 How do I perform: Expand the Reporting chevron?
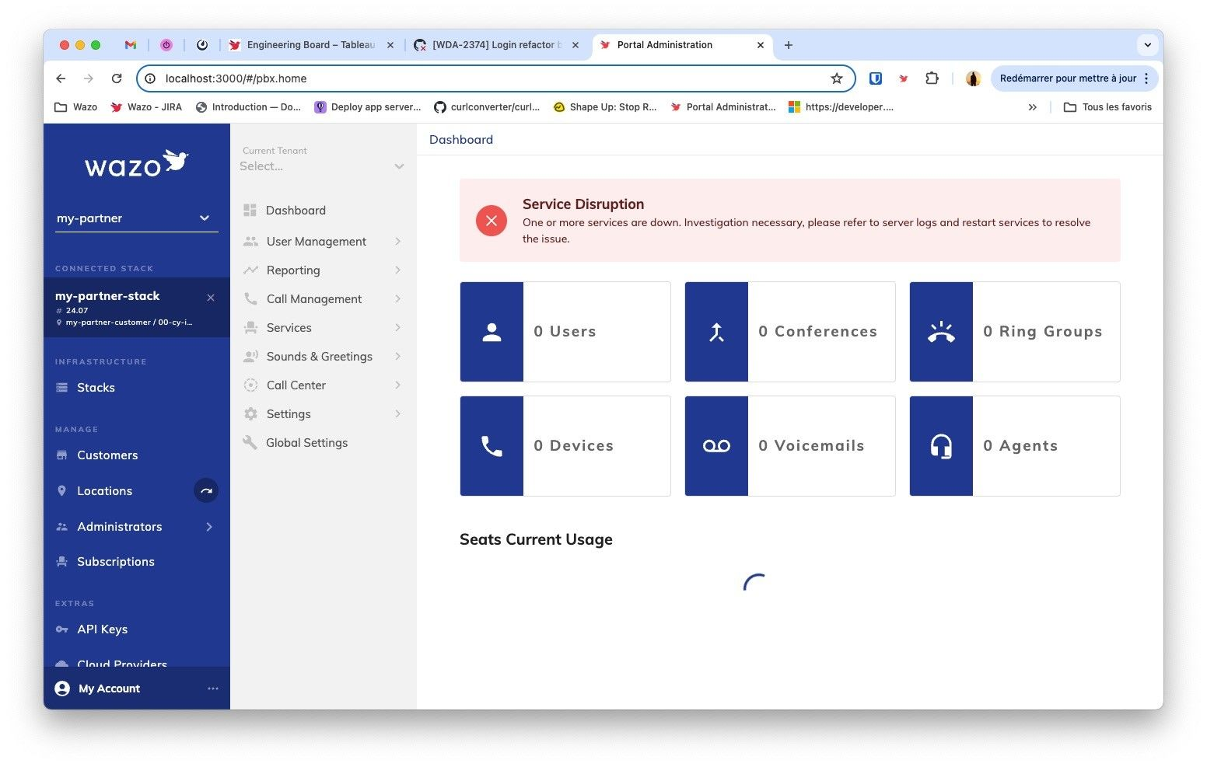tap(397, 270)
